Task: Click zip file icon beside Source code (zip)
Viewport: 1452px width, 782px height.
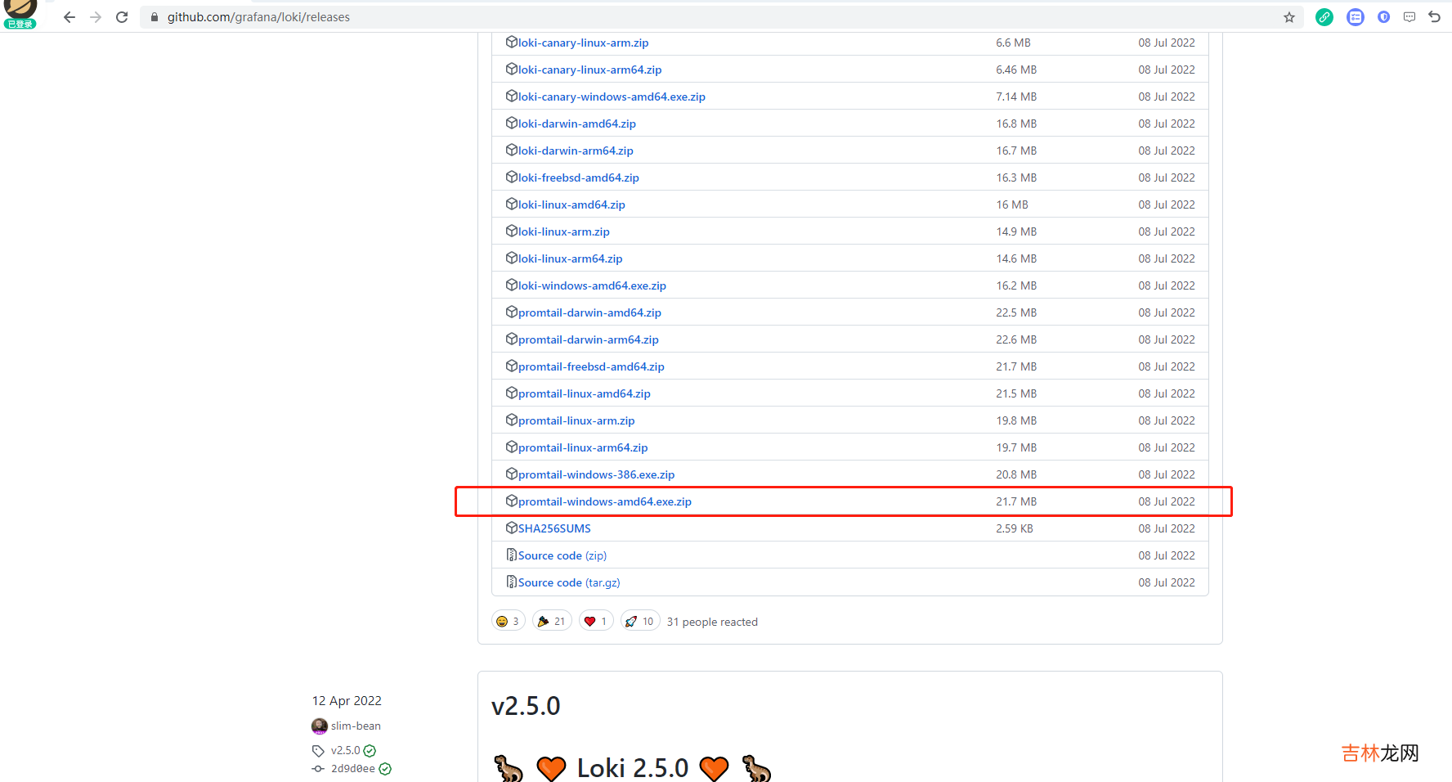Action: [x=512, y=555]
